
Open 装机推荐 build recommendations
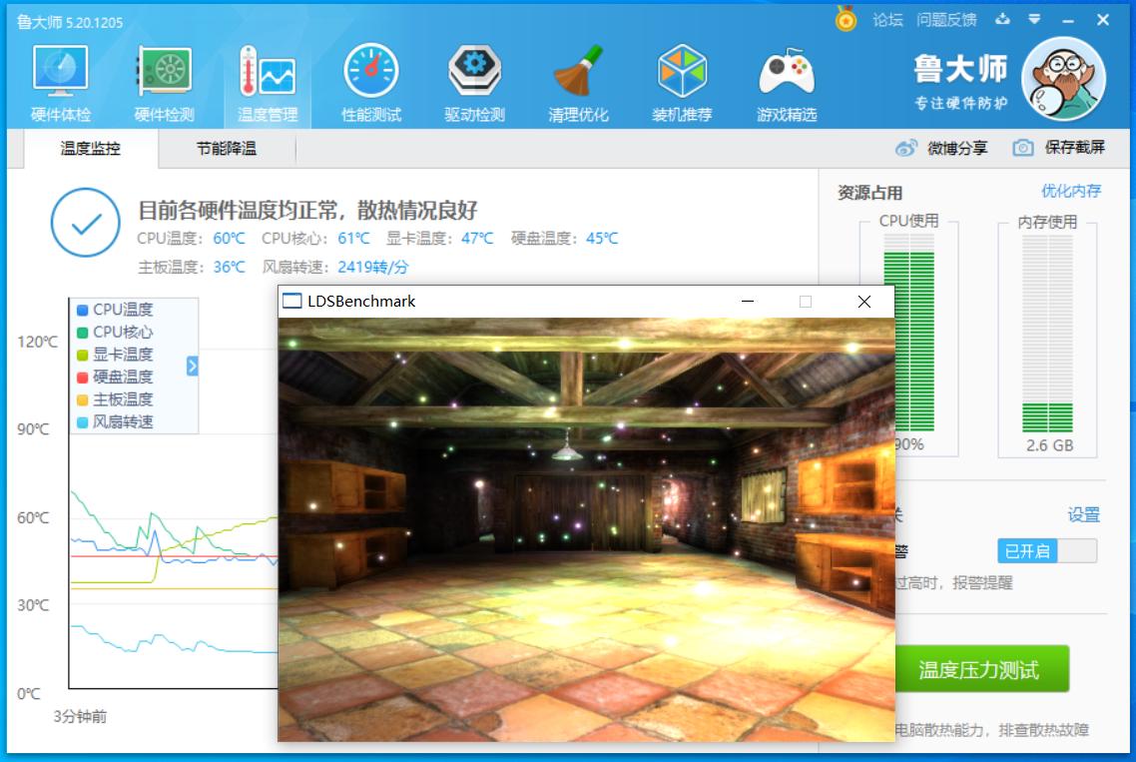683,80
